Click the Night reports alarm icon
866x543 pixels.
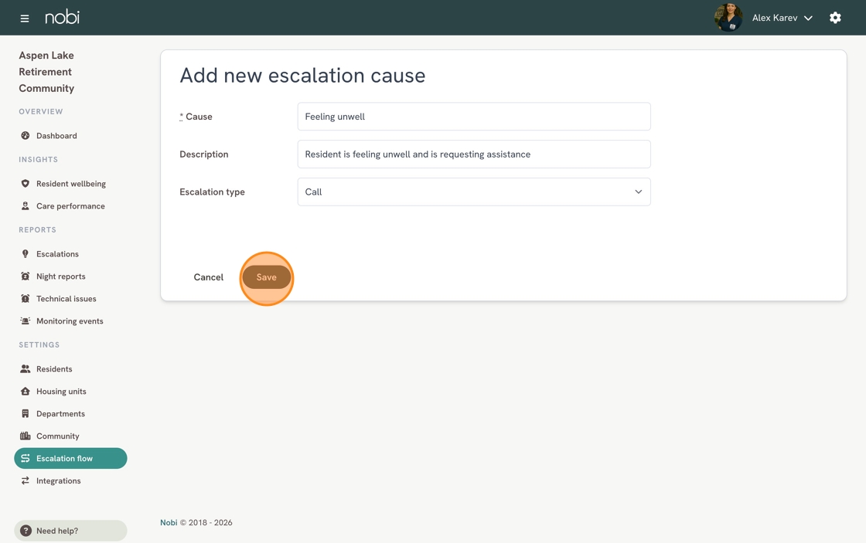(25, 276)
